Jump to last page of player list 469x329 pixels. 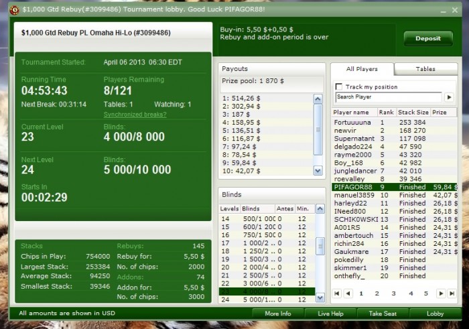452,293
